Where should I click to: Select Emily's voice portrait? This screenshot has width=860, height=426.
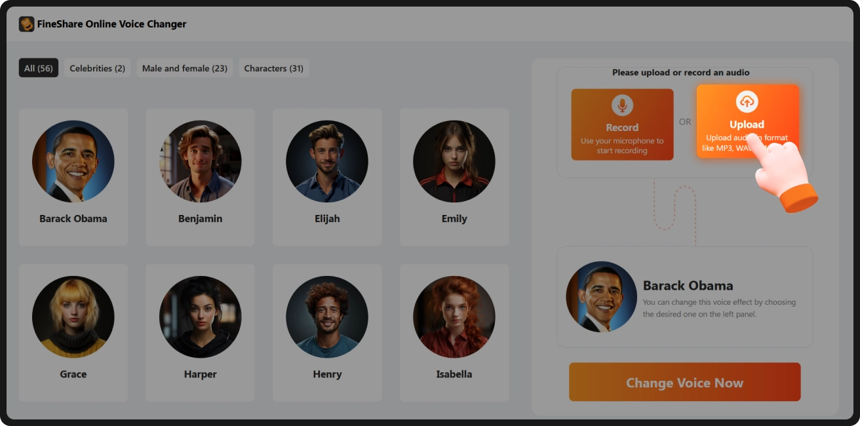click(454, 161)
